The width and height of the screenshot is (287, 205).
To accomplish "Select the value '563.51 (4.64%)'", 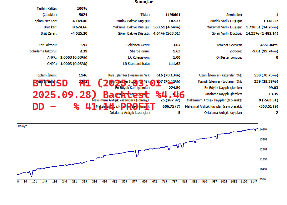I will 167,27.
